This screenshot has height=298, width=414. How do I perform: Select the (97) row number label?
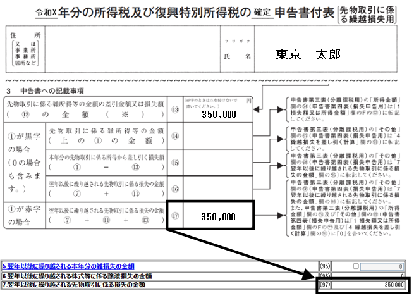click(x=325, y=285)
